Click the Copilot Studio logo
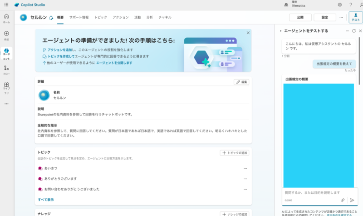Screen dimensions: 363x216 point(29,5)
